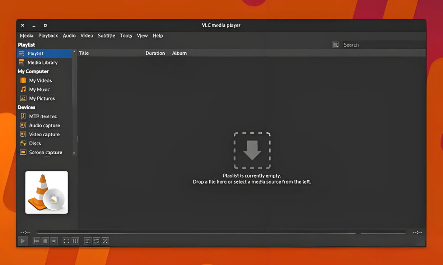Click the sidebar scroll up arrow
Image resolution: width=443 pixels, height=265 pixels.
(x=74, y=52)
